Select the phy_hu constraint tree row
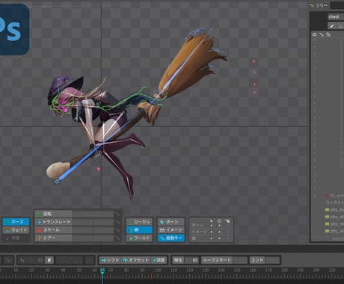The image size is (344, 284). 334,210
